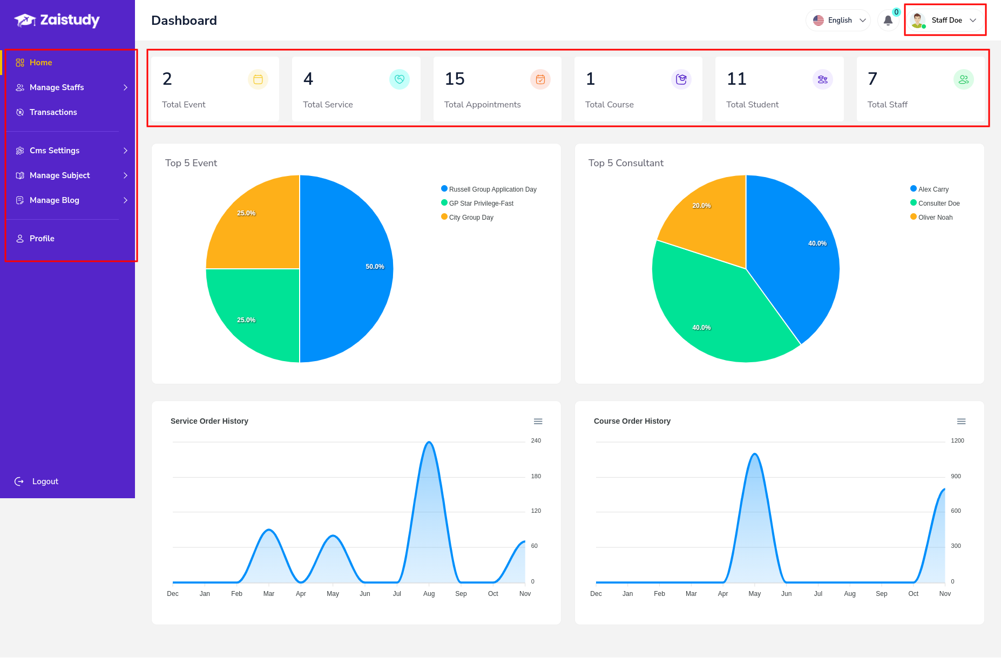1001x658 pixels.
Task: Click the Total Student icon
Action: (x=823, y=79)
